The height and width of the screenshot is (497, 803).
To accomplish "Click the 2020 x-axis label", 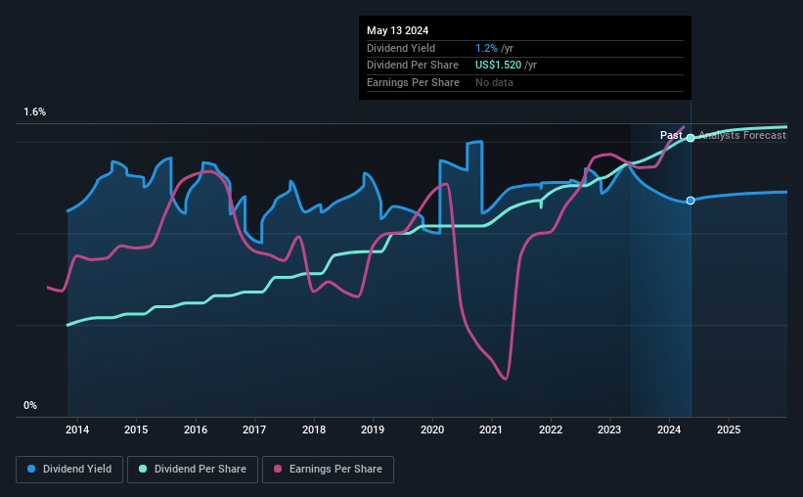I will point(432,429).
